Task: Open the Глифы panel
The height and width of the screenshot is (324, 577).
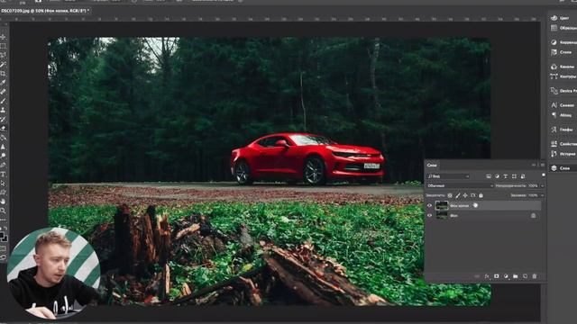Action: pyautogui.click(x=563, y=130)
